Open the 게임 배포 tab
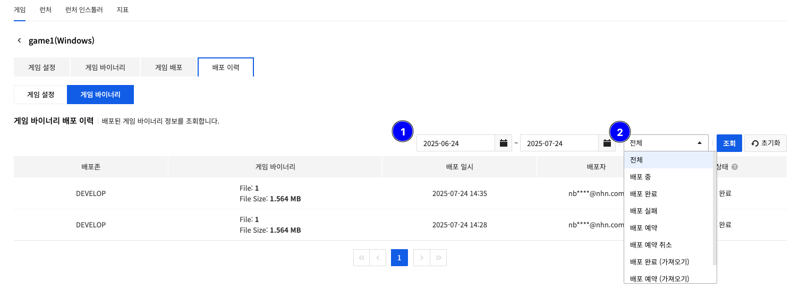Image resolution: width=808 pixels, height=289 pixels. click(168, 67)
